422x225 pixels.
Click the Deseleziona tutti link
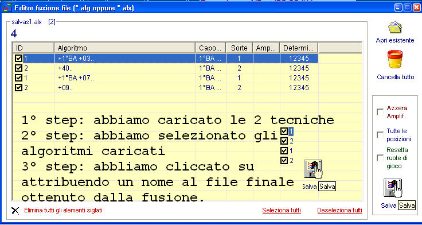click(x=339, y=210)
